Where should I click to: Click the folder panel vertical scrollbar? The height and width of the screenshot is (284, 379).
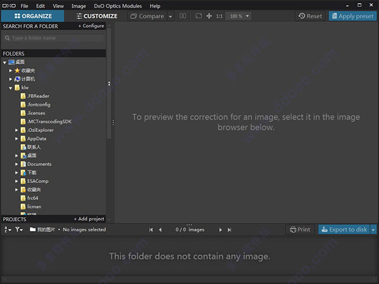tap(109, 82)
